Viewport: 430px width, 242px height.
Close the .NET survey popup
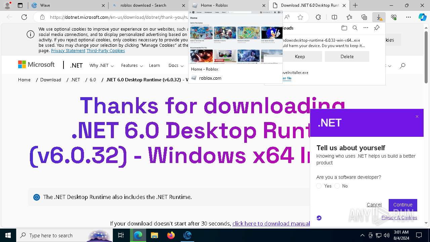(417, 117)
